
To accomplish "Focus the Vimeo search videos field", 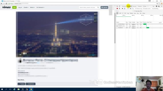I will tap(88, 7).
